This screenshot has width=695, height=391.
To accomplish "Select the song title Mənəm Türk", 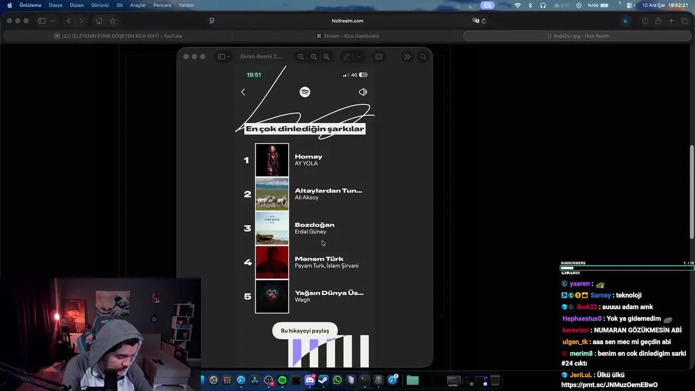I will [x=319, y=259].
